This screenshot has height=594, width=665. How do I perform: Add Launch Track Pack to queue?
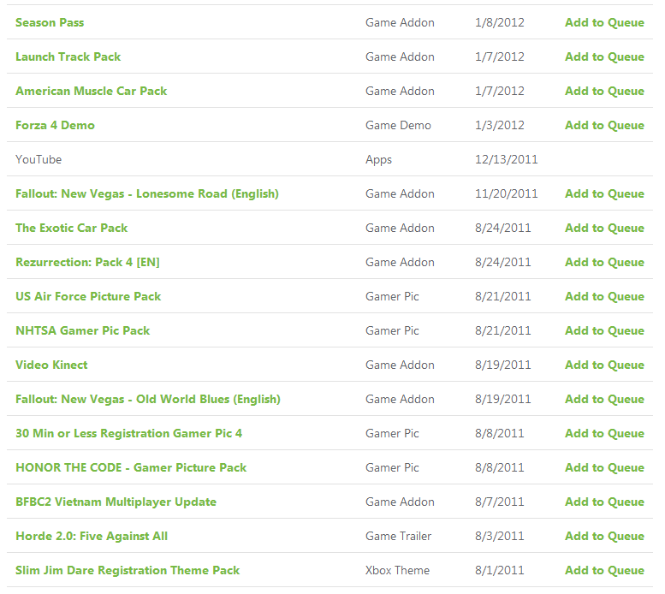pos(604,56)
